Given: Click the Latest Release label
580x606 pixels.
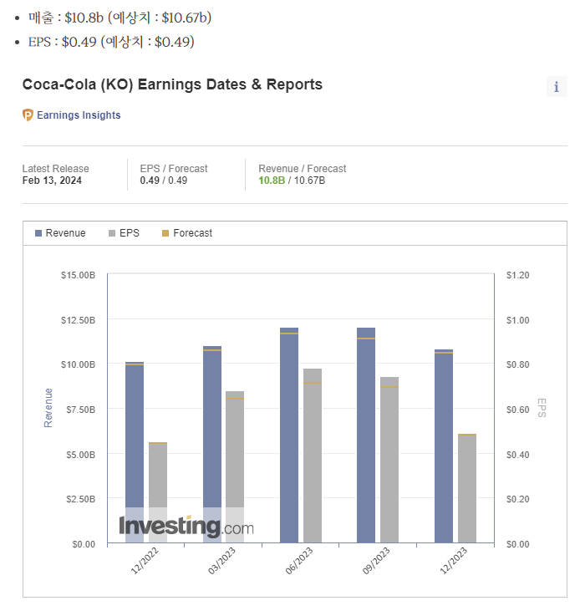Looking at the screenshot, I should (56, 169).
